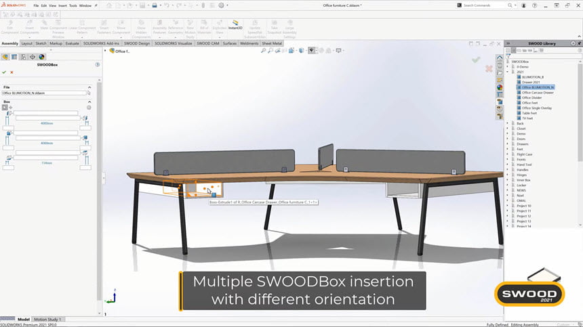Expand the Handles library folder

point(508,170)
